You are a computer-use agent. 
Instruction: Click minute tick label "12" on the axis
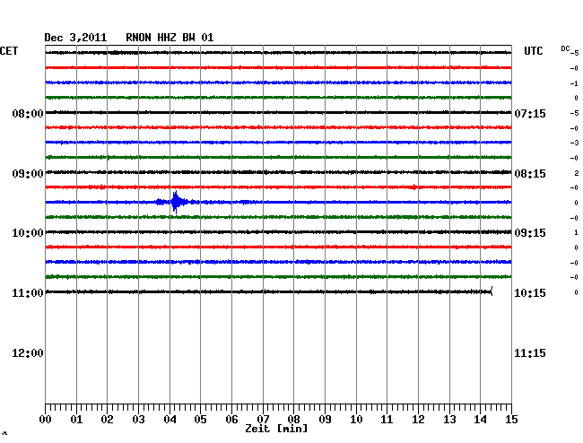[418, 420]
